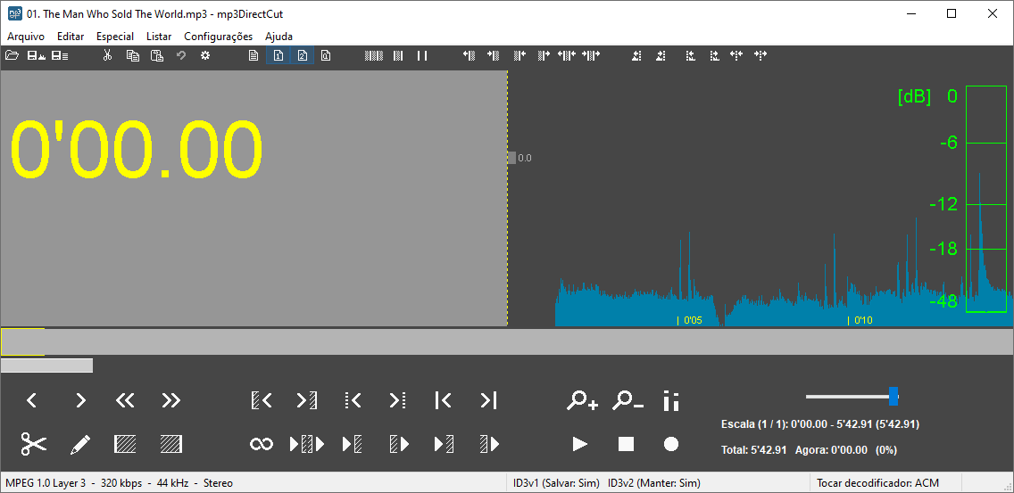Start recording with the round button
This screenshot has width=1014, height=493.
tap(671, 444)
